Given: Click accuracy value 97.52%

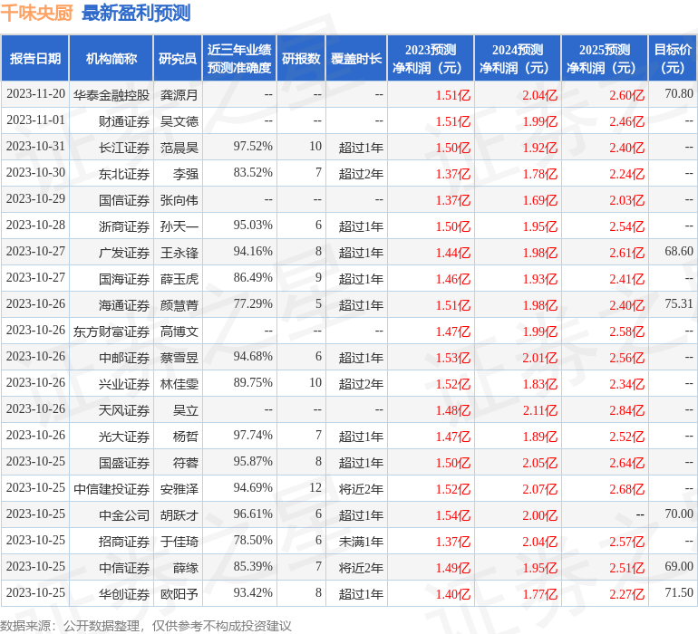Looking at the screenshot, I should point(253,147).
